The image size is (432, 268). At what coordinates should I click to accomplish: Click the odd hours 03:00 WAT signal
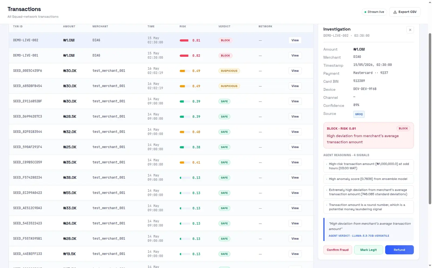(x=368, y=166)
